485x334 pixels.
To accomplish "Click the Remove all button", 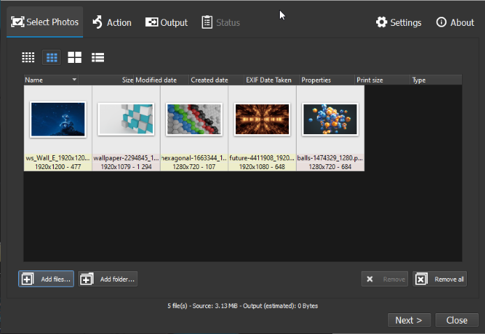I will click(x=440, y=279).
